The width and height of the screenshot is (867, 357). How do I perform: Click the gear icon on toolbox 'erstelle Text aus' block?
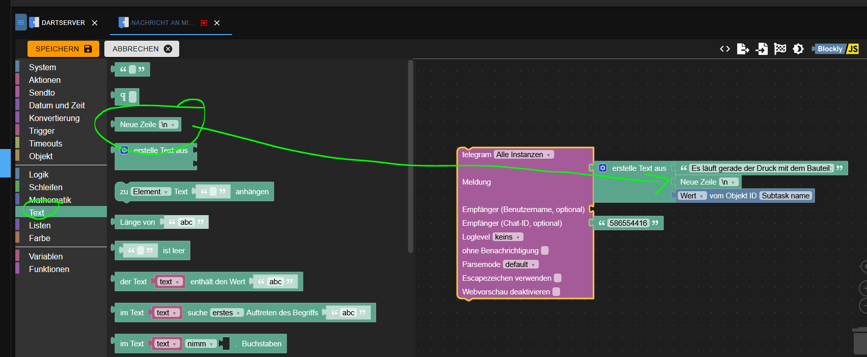click(124, 150)
